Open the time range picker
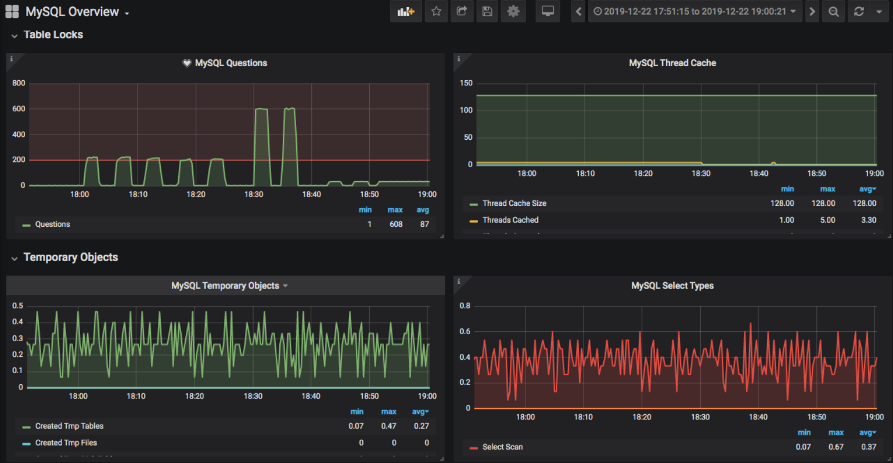893x463 pixels. click(x=695, y=12)
